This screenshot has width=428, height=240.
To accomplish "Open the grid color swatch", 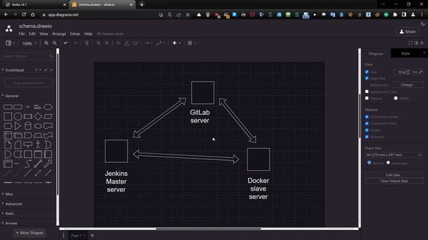I will click(x=417, y=72).
